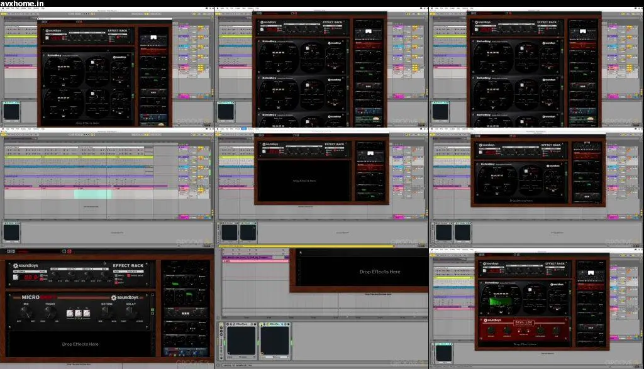
Task: Click the device pad below Devil-Loc frame's arrangement
Action: click(x=444, y=353)
